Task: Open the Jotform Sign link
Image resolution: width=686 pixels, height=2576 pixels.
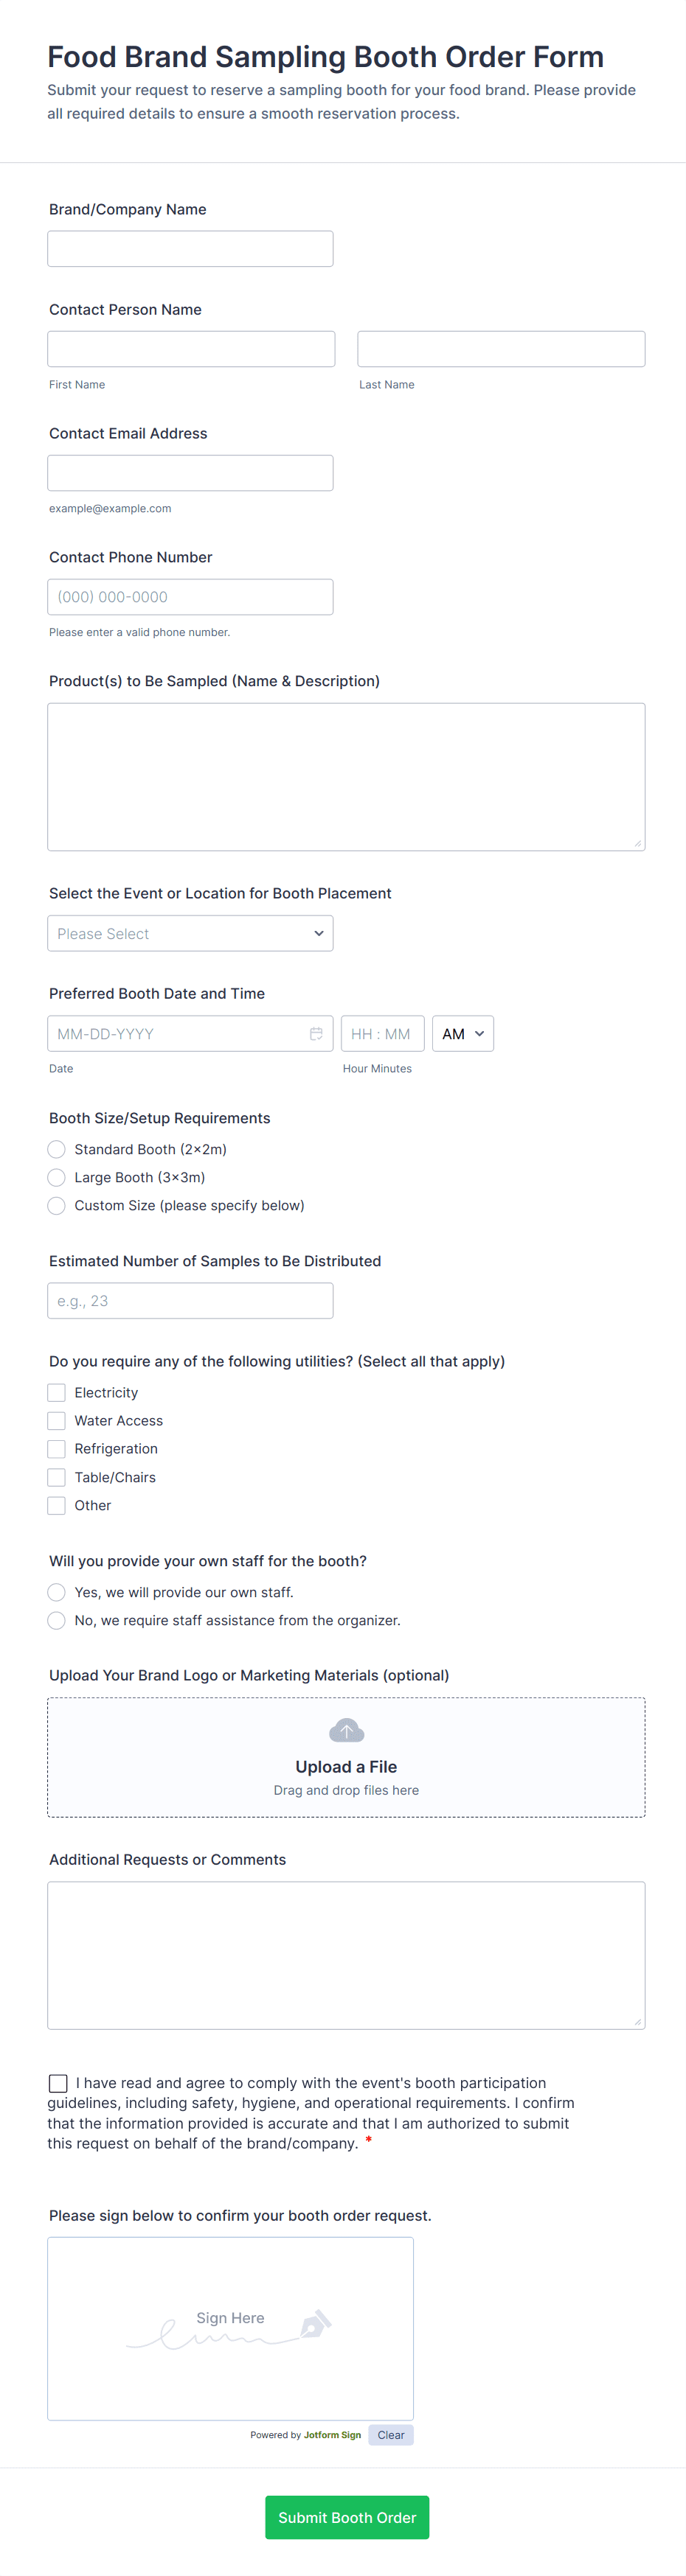Action: point(333,2435)
